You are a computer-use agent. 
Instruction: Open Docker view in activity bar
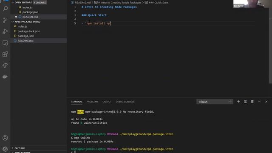click(x=5, y=76)
